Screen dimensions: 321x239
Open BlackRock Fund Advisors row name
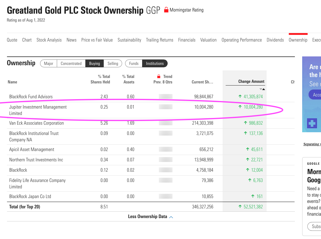click(31, 96)
